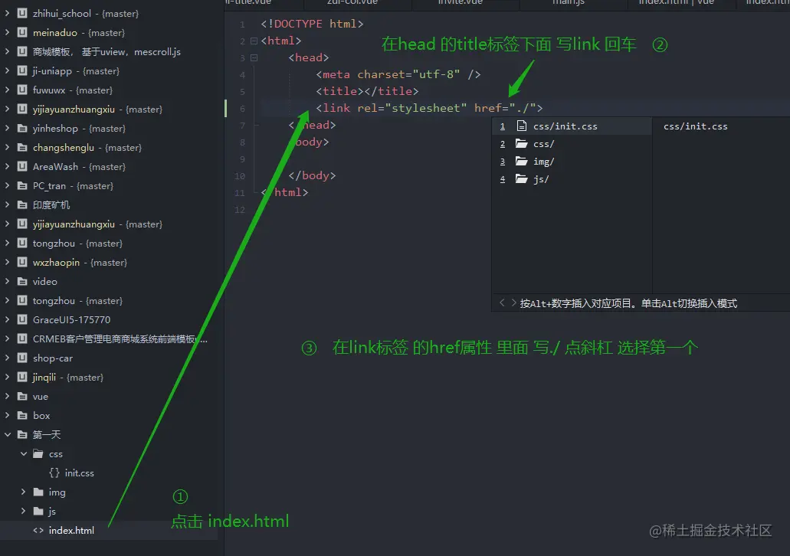Go to next page of completion popup
The width and height of the screenshot is (790, 556).
pos(513,303)
